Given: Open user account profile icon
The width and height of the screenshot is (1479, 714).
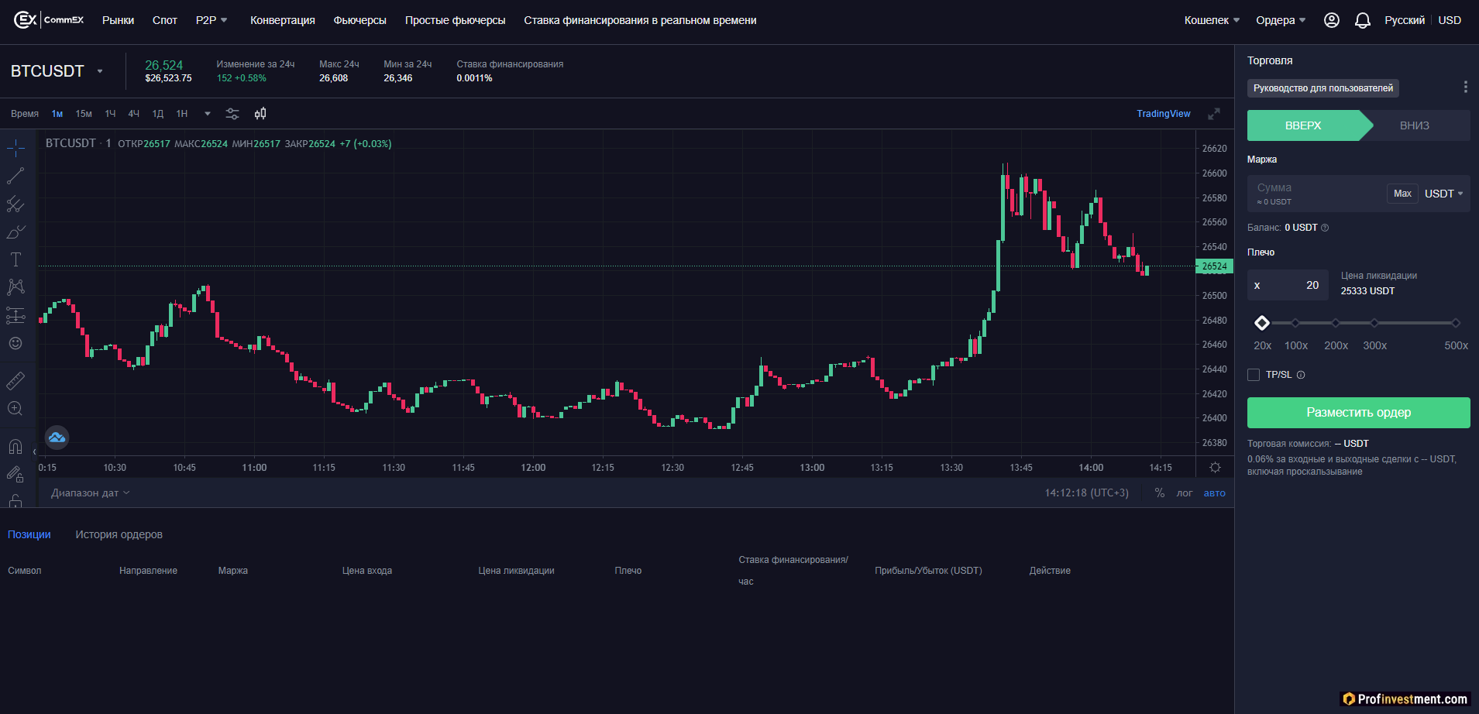Looking at the screenshot, I should pos(1332,20).
